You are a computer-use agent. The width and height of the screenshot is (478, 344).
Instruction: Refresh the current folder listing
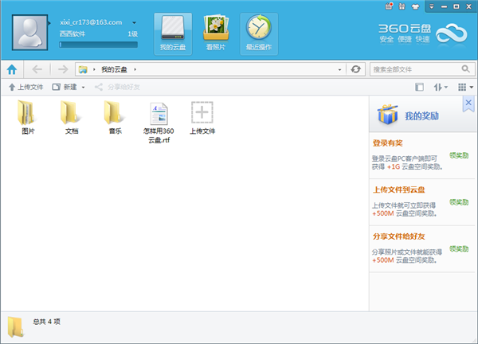(355, 69)
